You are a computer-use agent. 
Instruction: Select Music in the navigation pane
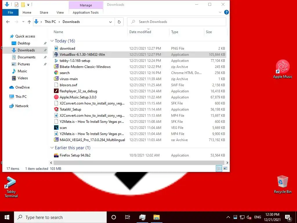tap(22, 71)
